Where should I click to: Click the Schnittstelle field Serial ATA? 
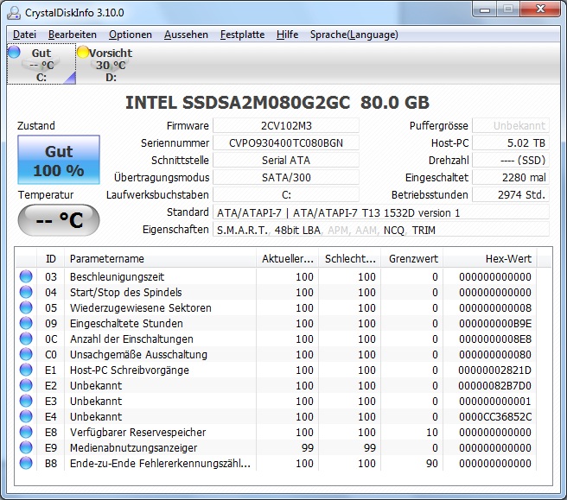(286, 161)
